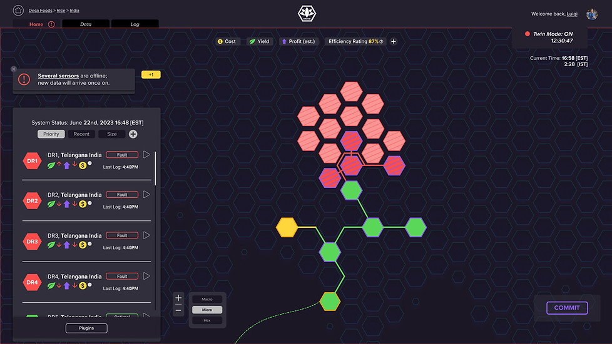Switch to the Data tab
612x344 pixels.
pos(86,24)
